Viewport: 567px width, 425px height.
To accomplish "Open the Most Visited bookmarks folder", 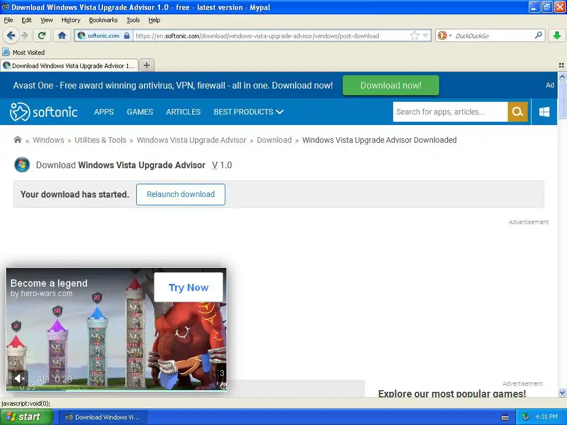I will pyautogui.click(x=23, y=53).
